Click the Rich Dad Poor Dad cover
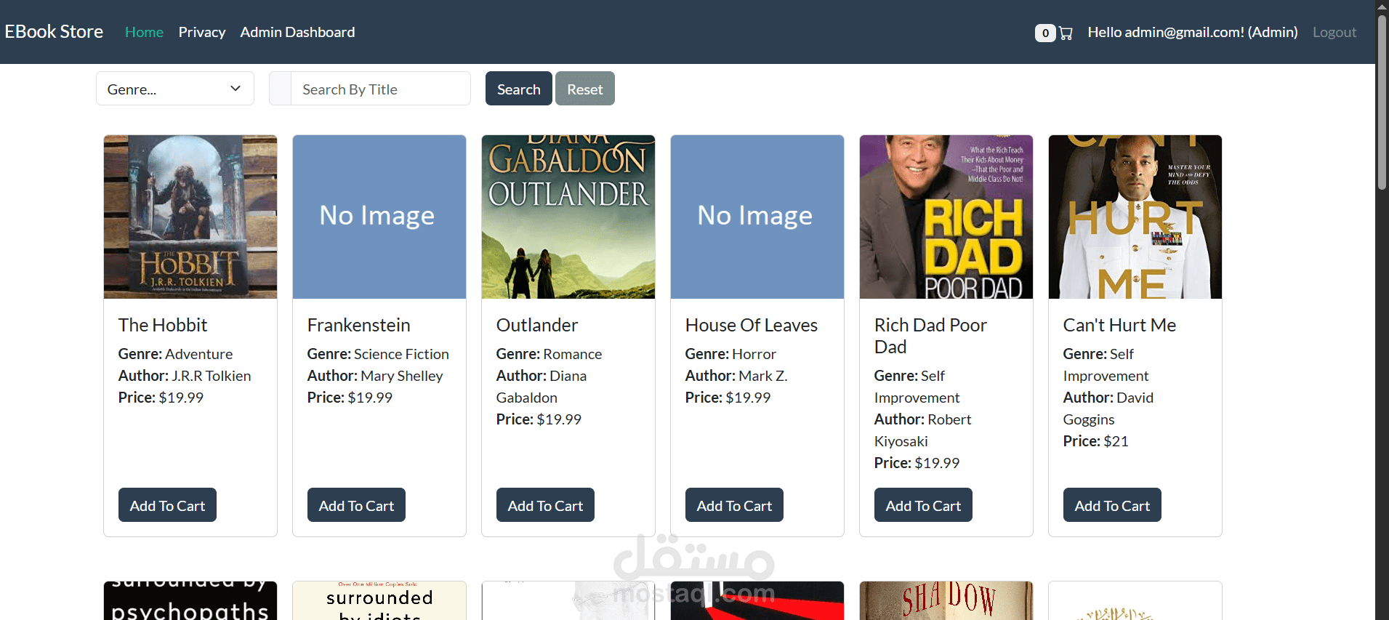The height and width of the screenshot is (620, 1389). 946,217
